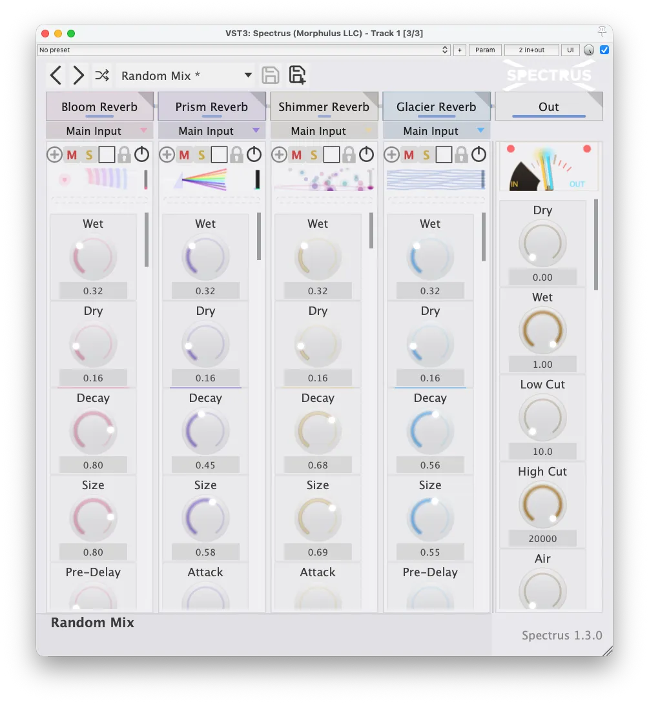
Task: Click the red output clip indicator dot
Action: pyautogui.click(x=587, y=149)
